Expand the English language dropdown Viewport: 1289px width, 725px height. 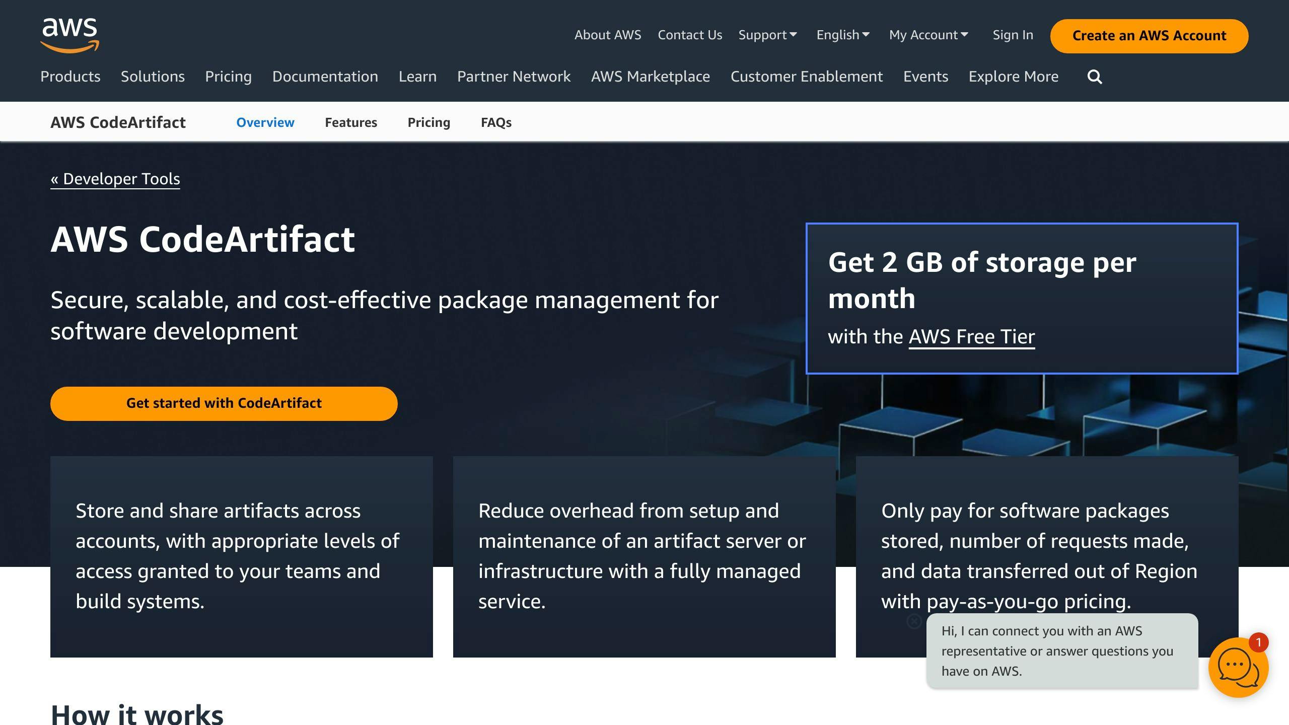click(x=843, y=35)
